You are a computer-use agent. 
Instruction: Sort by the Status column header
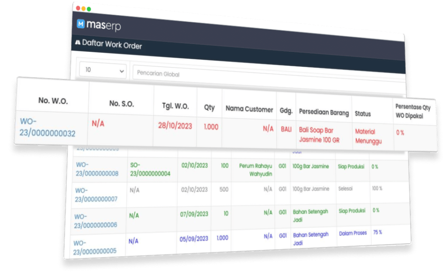click(362, 114)
